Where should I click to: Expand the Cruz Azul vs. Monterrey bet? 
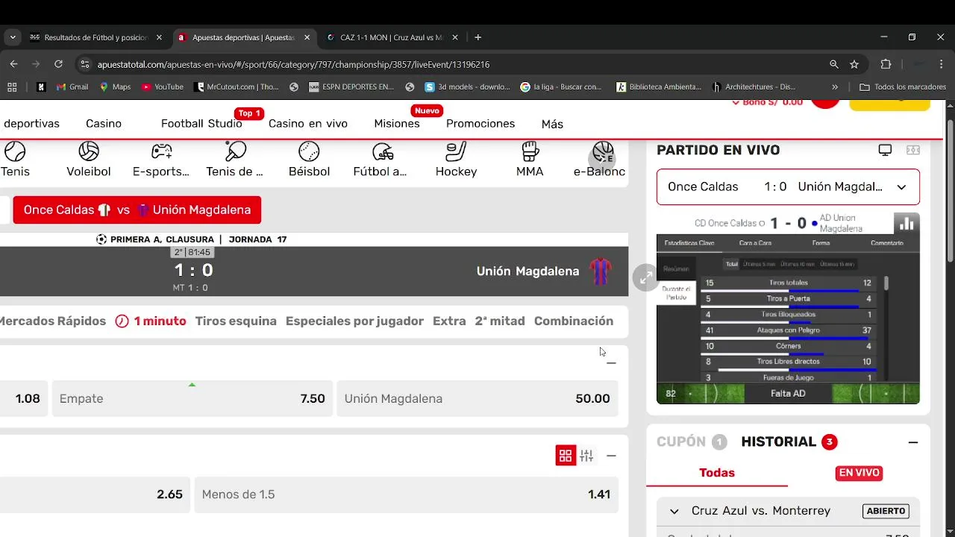674,511
